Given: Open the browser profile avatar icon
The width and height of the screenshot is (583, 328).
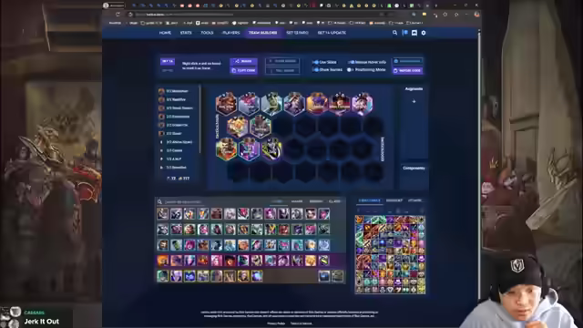Looking at the screenshot, I should pyautogui.click(x=476, y=15).
